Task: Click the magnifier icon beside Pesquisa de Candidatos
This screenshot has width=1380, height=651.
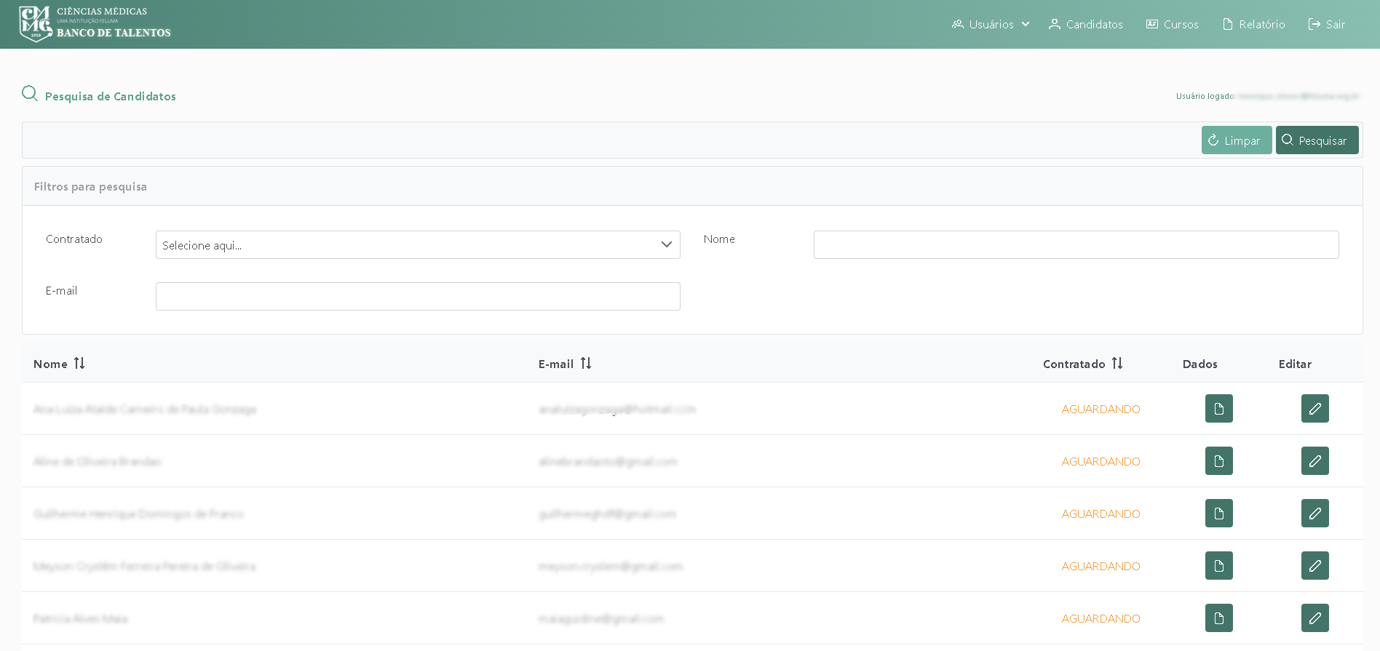Action: tap(30, 93)
